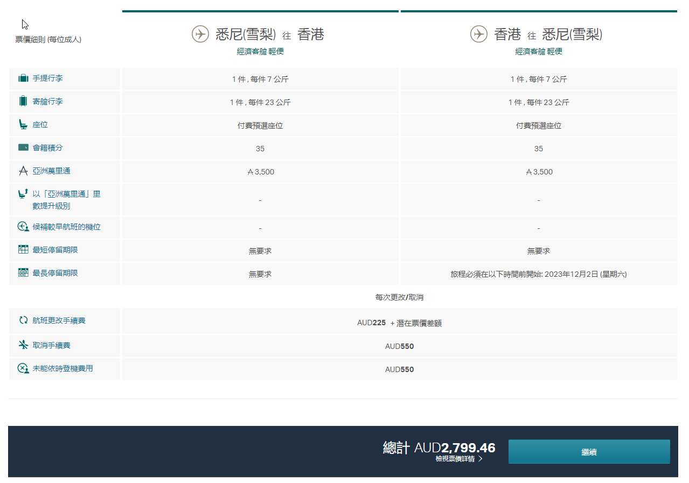The height and width of the screenshot is (483, 689).
Task: Click the carry-on baggage (手提行李) icon
Action: (x=23, y=79)
